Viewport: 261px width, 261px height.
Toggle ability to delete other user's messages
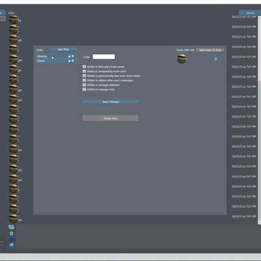84,80
